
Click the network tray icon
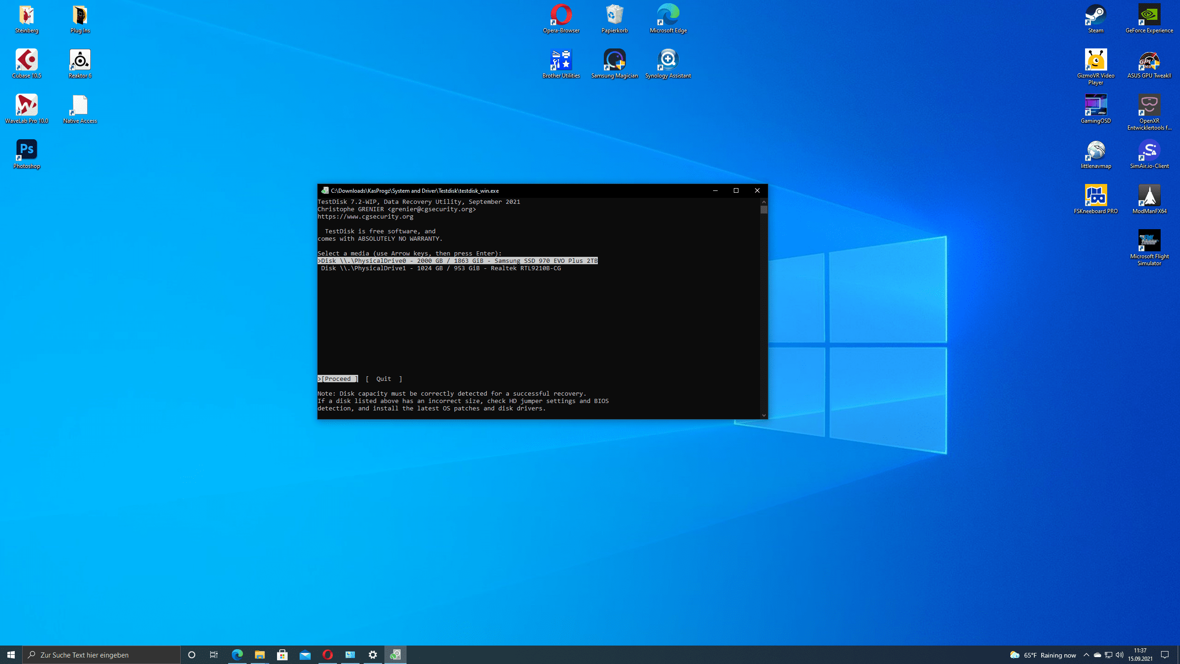tap(1109, 655)
